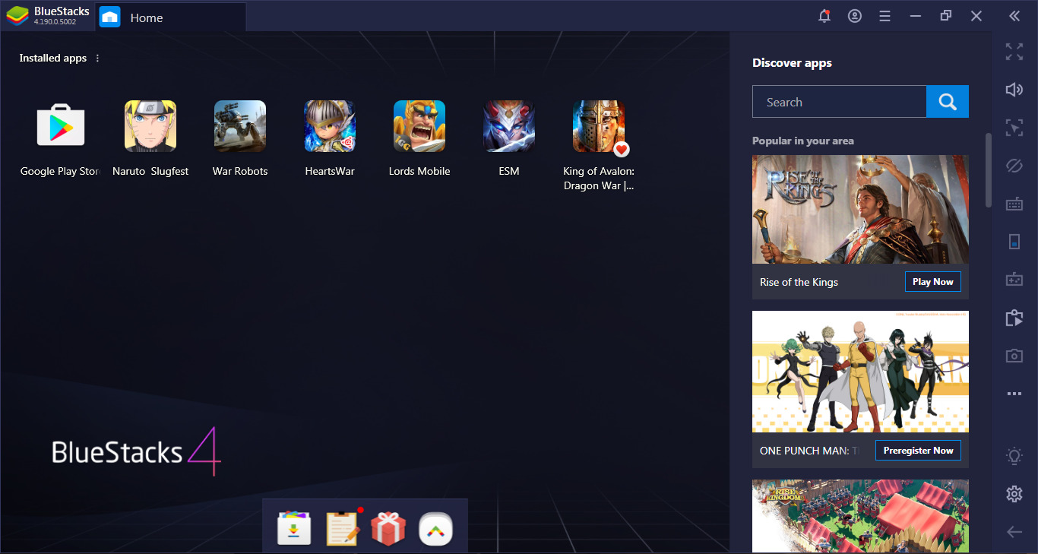
Task: Open the three-dots more options in sidebar
Action: pyautogui.click(x=1014, y=394)
